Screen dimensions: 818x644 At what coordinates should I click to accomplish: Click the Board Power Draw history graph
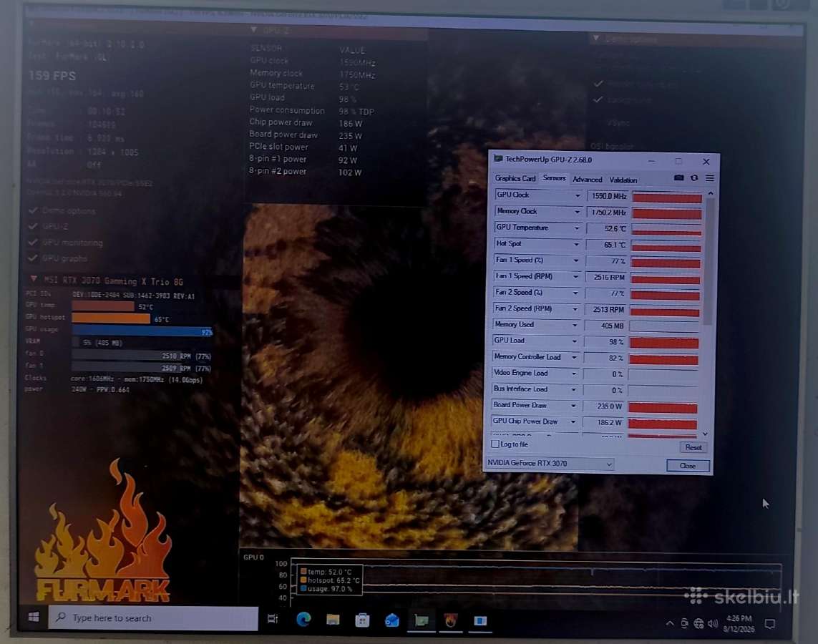click(x=663, y=407)
